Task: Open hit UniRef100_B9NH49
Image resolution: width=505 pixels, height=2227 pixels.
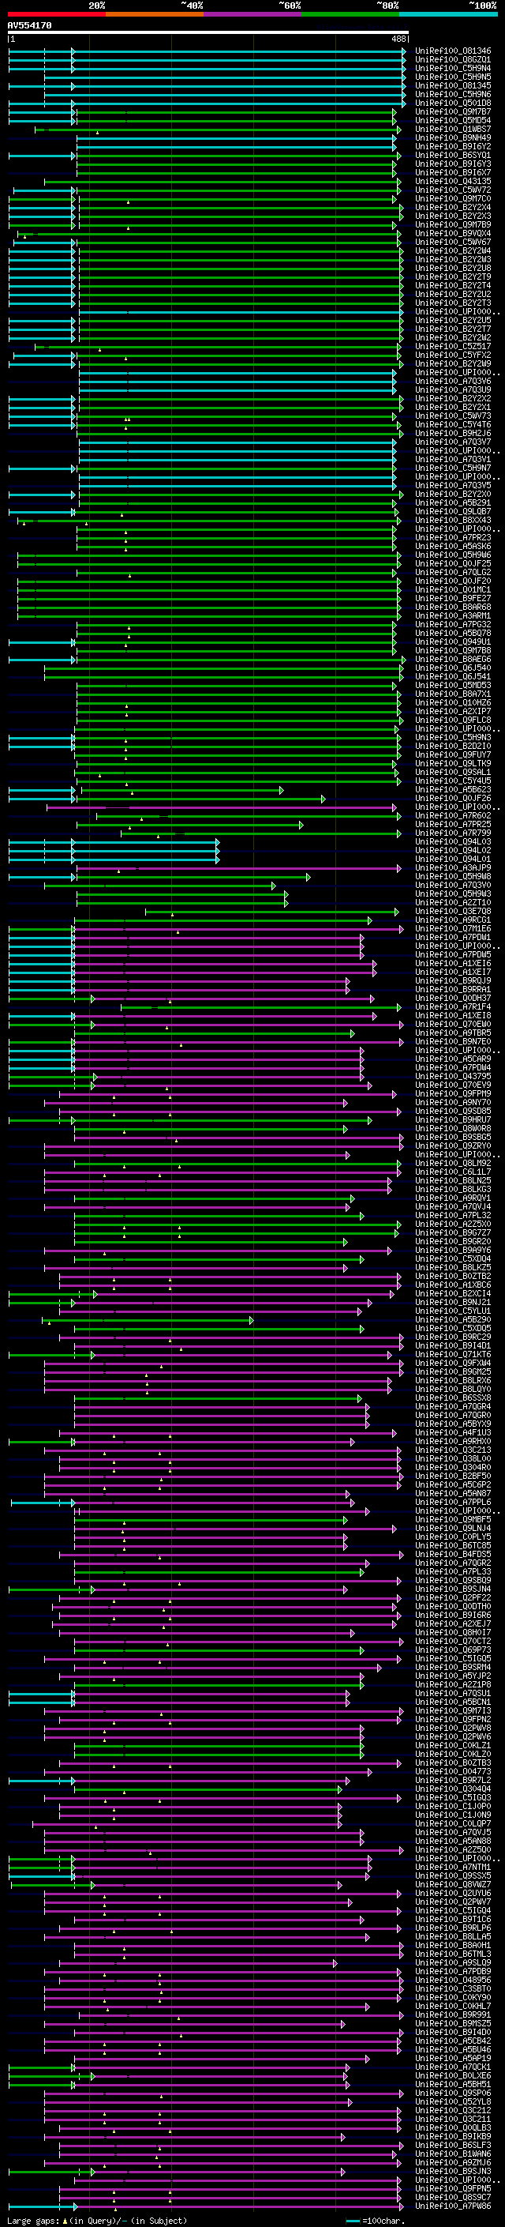Action: 453,137
